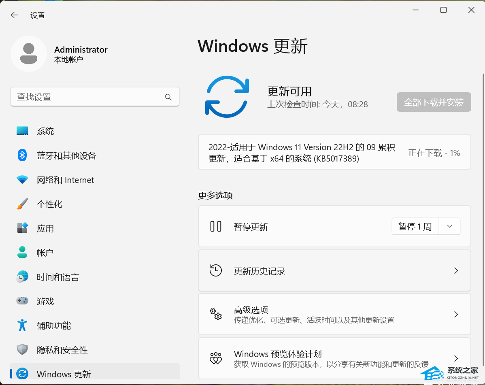The height and width of the screenshot is (385, 485).
Task: Open 时间和语言 settings
Action: [95, 277]
